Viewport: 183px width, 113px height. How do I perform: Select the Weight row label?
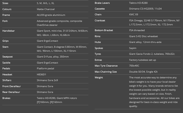(x=99, y=78)
